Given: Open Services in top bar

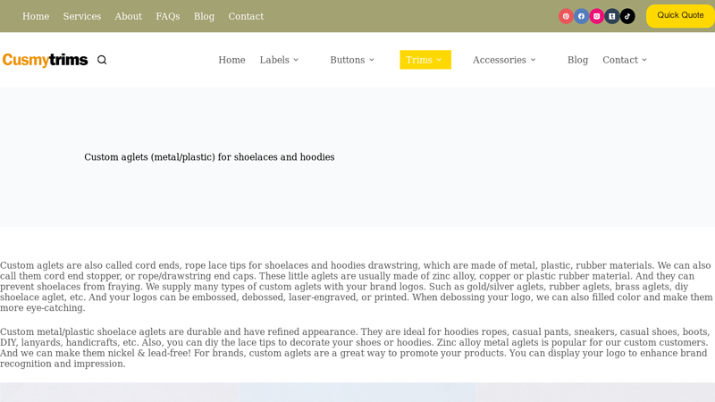Looking at the screenshot, I should [82, 16].
